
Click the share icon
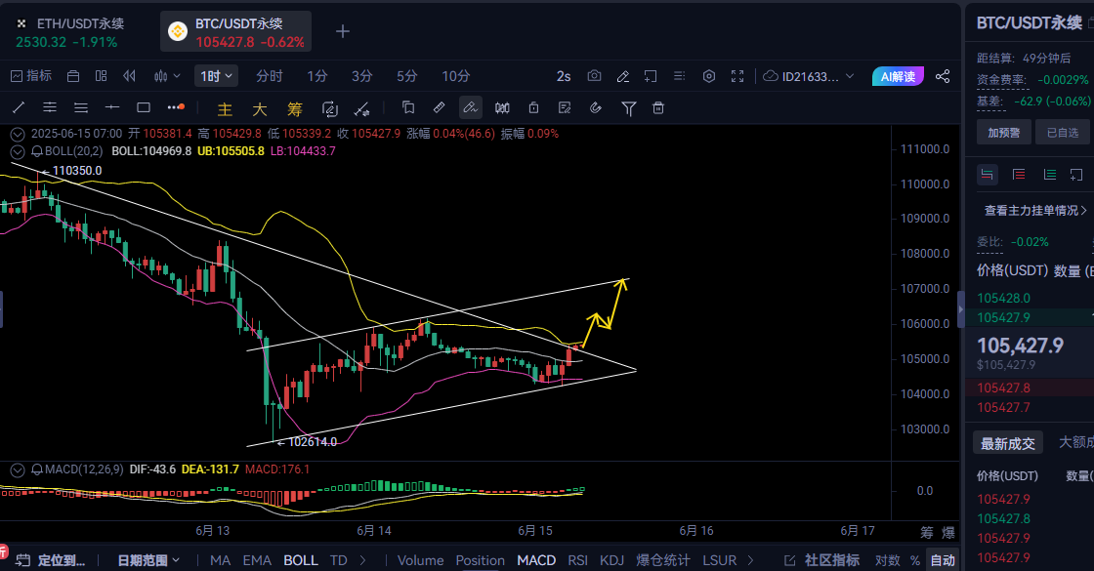[943, 76]
